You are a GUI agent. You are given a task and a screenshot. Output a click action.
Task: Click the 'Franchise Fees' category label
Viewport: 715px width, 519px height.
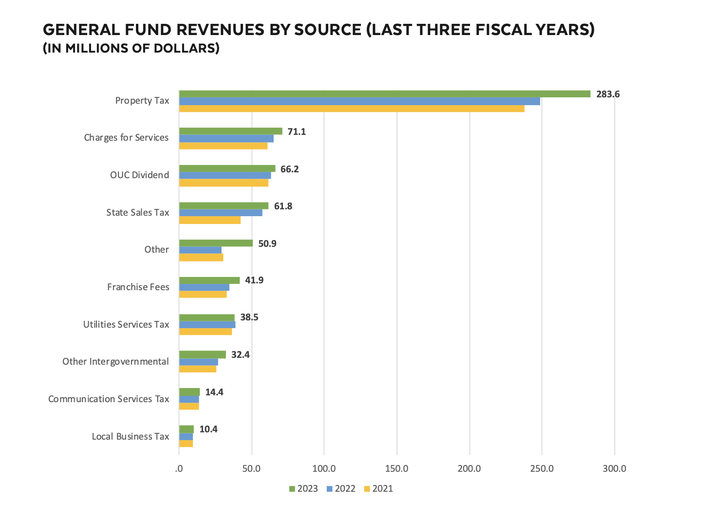138,287
